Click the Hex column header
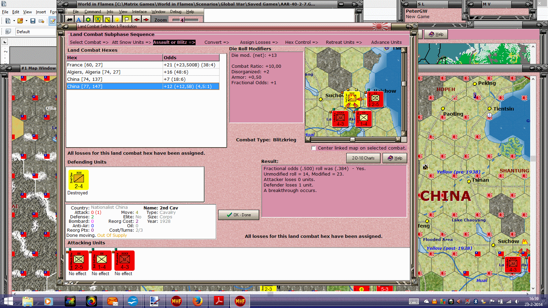The width and height of the screenshot is (548, 308). point(114,57)
